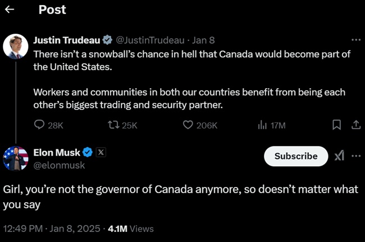
Task: Open replies on Trudeau's post
Action: pyautogui.click(x=40, y=125)
